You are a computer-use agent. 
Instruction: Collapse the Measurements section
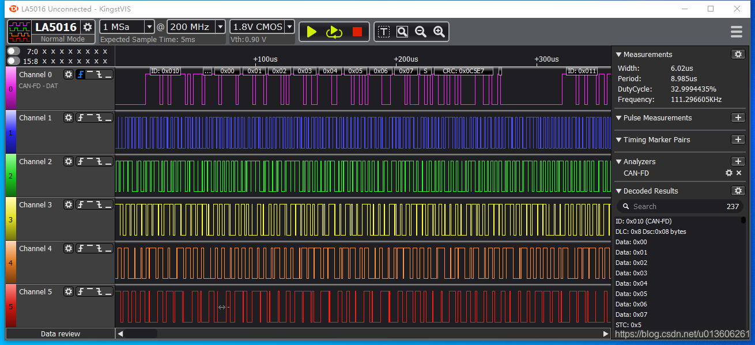click(x=618, y=55)
